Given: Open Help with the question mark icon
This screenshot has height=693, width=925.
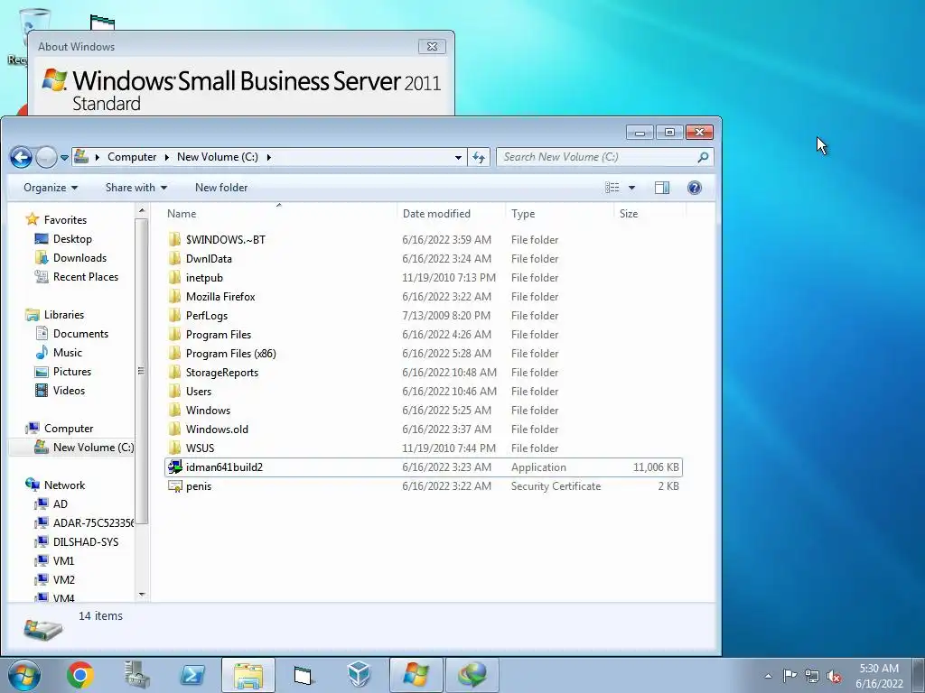Looking at the screenshot, I should tap(695, 188).
